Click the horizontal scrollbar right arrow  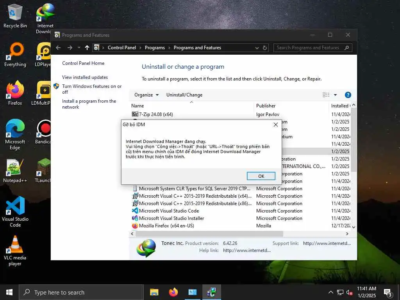click(347, 234)
